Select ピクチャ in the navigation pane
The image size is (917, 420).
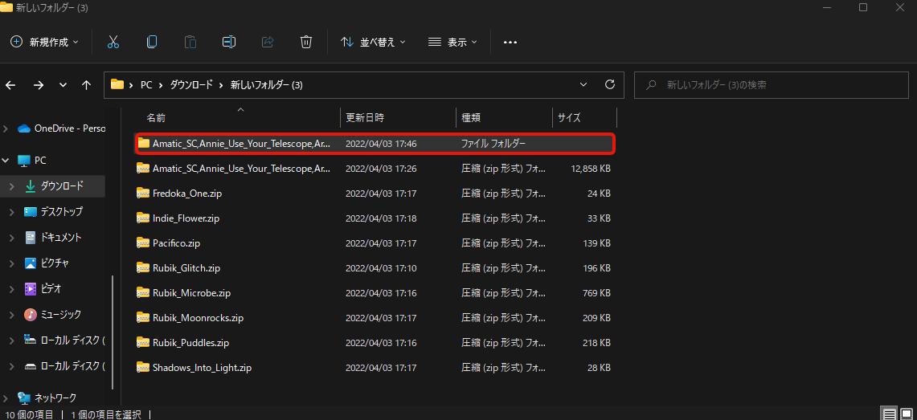point(55,263)
